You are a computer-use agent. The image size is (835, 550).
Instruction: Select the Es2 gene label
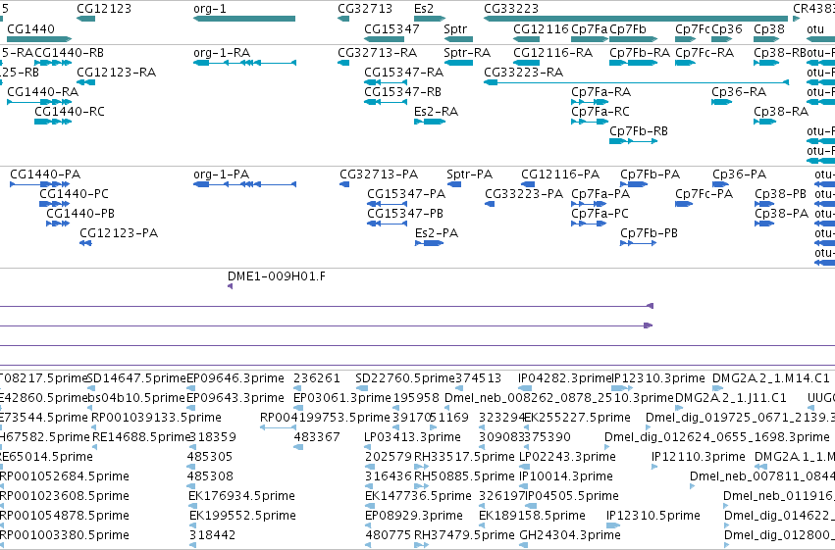(424, 9)
